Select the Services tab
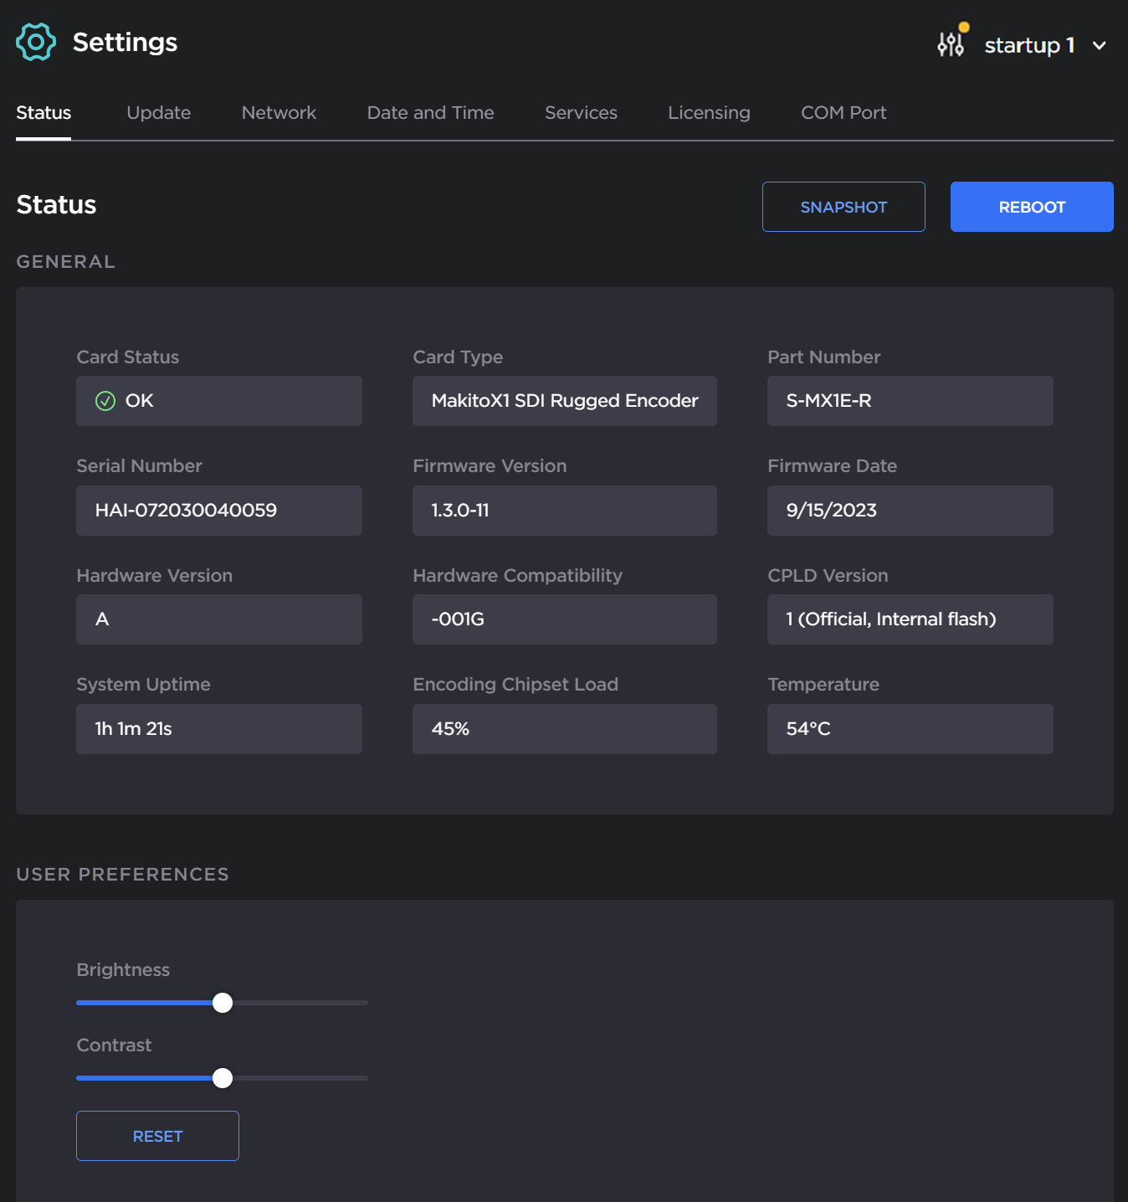This screenshot has width=1128, height=1202. (581, 112)
